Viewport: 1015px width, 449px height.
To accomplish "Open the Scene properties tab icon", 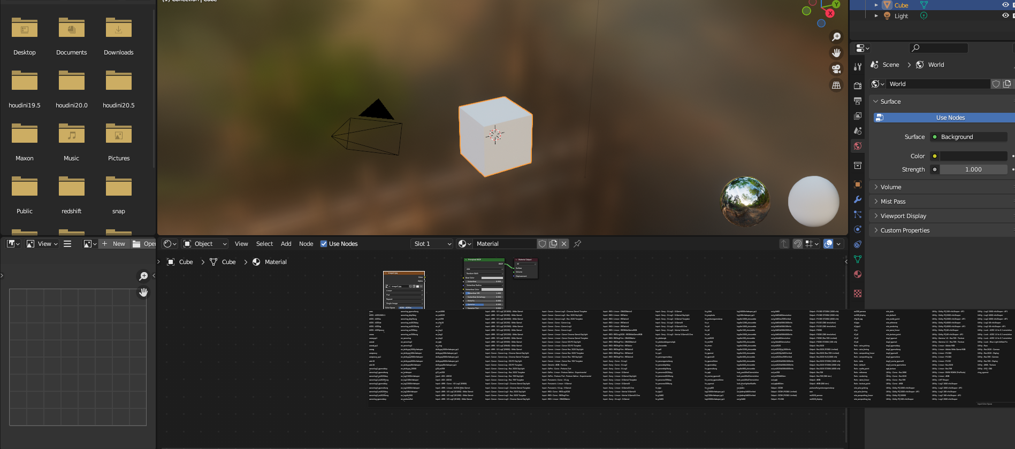I will [x=858, y=130].
